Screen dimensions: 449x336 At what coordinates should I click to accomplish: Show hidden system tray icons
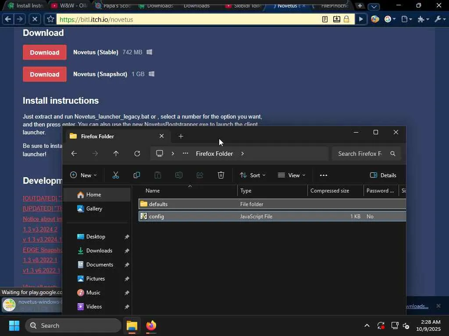click(367, 325)
